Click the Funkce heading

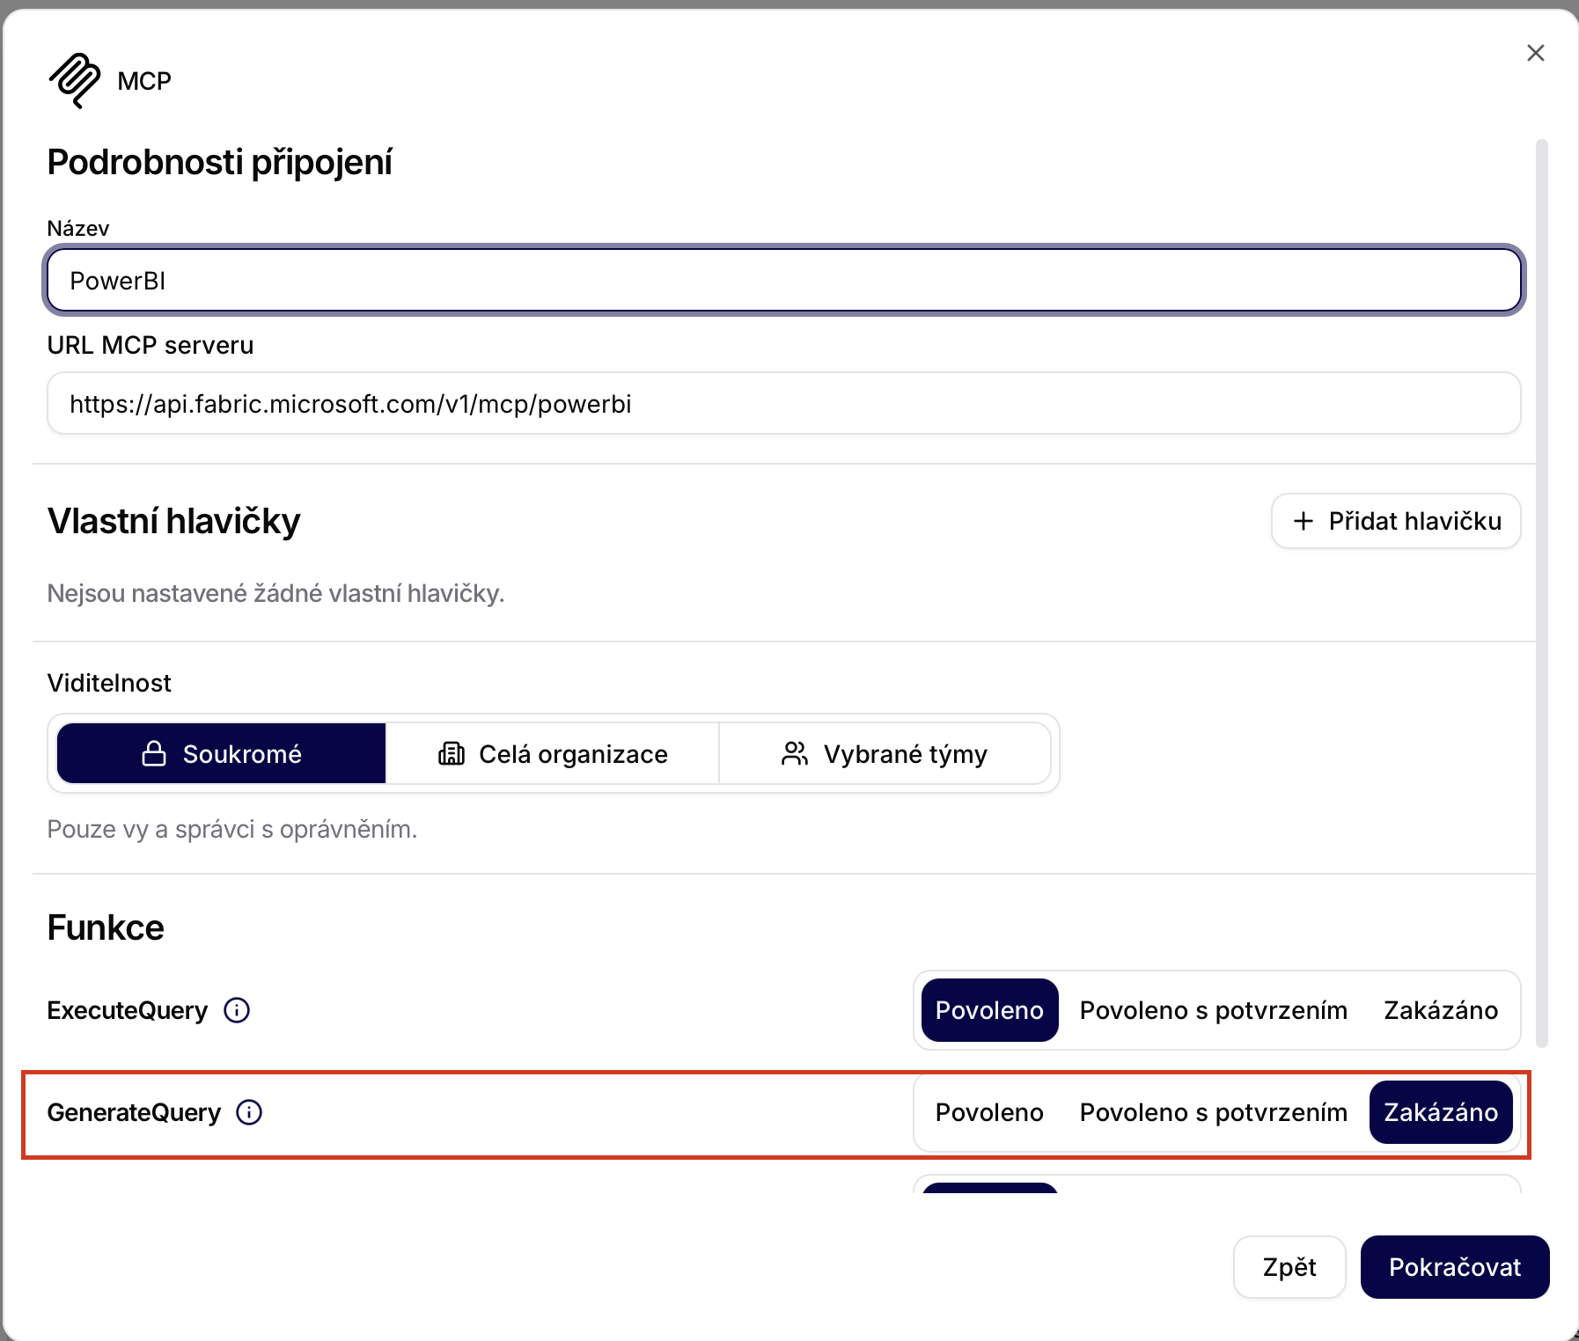click(x=106, y=927)
